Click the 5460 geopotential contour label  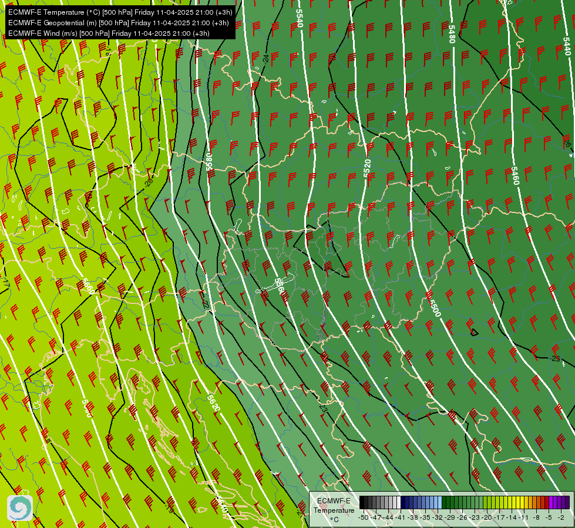click(x=515, y=176)
